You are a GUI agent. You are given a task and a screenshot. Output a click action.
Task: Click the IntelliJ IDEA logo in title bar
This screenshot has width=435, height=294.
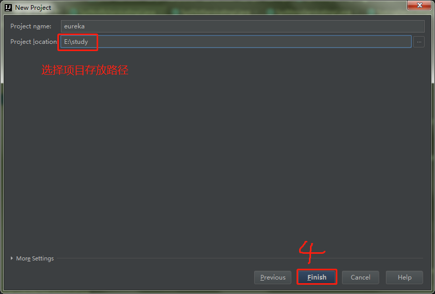(x=8, y=8)
